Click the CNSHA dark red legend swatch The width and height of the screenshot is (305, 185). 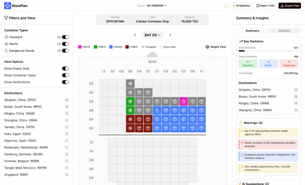point(127,47)
